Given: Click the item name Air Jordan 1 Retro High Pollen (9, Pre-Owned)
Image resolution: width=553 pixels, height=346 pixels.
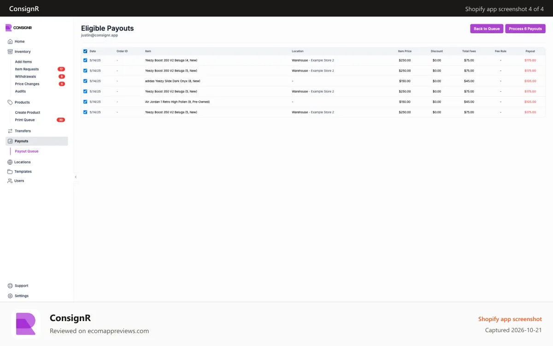Looking at the screenshot, I should pos(177,101).
